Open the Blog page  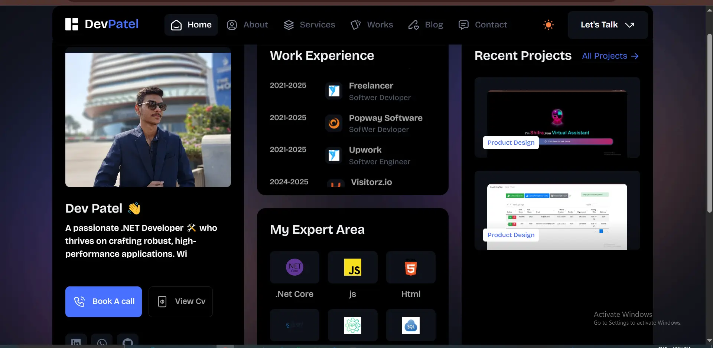pos(426,25)
